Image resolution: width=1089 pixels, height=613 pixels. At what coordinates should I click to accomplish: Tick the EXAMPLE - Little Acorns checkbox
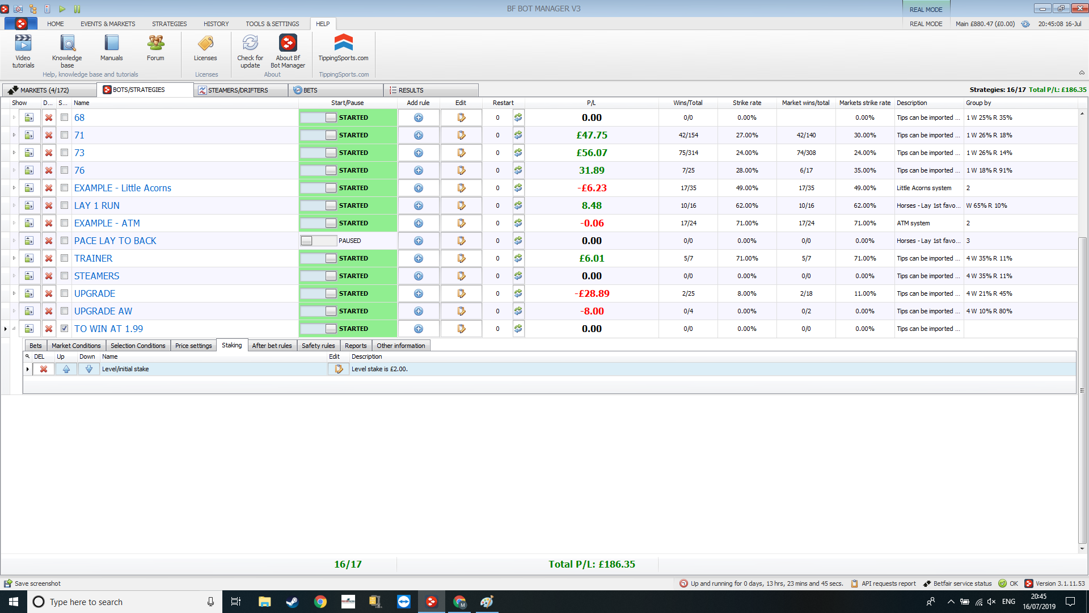(64, 188)
